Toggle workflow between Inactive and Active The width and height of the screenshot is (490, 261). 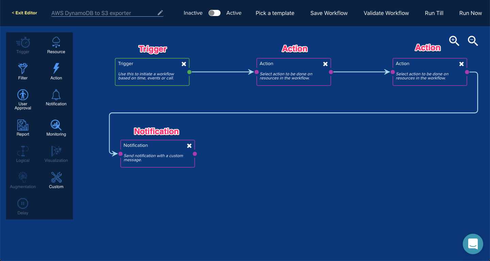pos(214,13)
